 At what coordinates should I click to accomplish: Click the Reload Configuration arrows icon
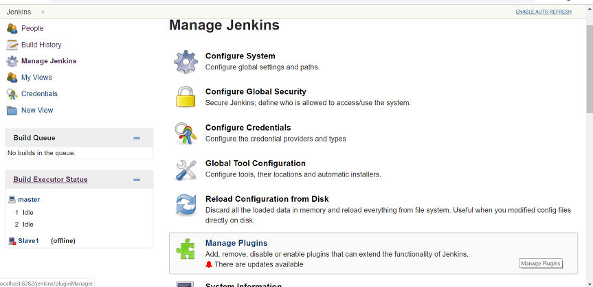tap(186, 205)
